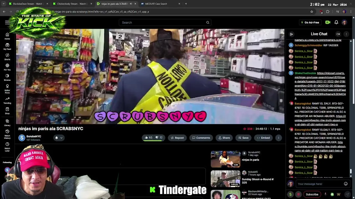Close the MiCOURT Case Search tab

(179, 4)
